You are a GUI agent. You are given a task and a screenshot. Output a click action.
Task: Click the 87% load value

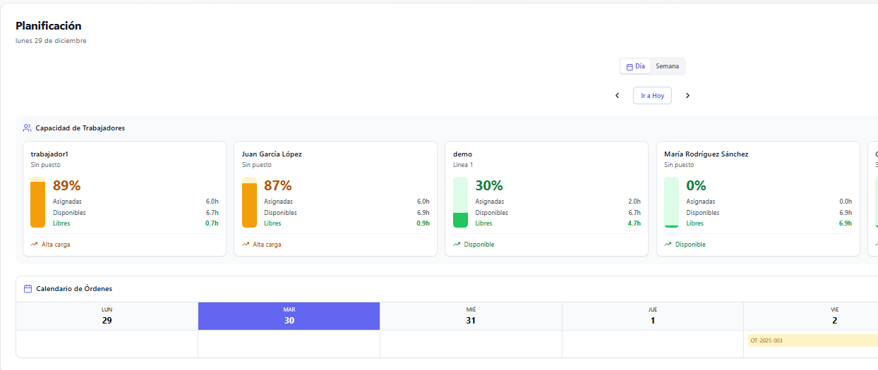pos(278,186)
